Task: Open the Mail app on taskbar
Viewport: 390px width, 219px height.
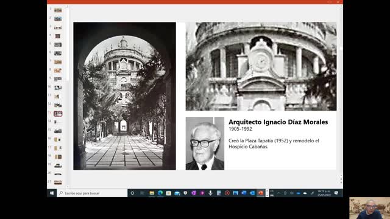Action: 177,193
